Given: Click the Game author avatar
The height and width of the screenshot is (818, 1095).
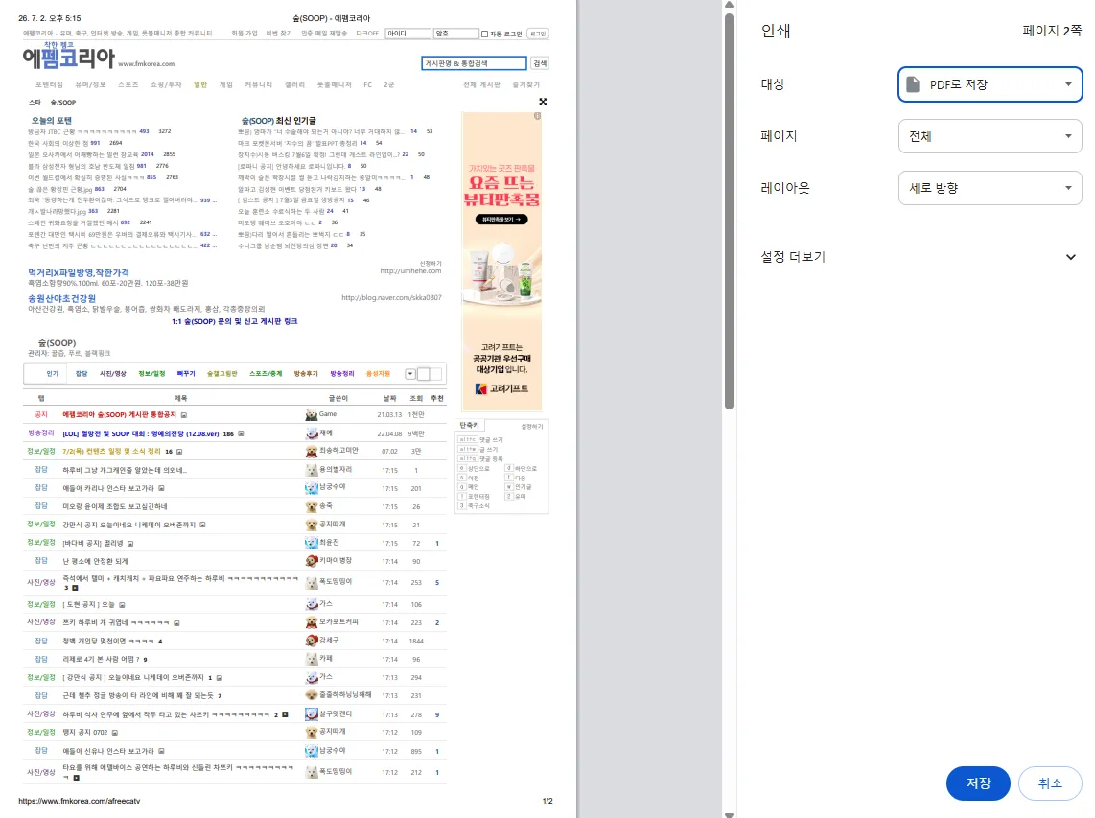Looking at the screenshot, I should click(312, 415).
